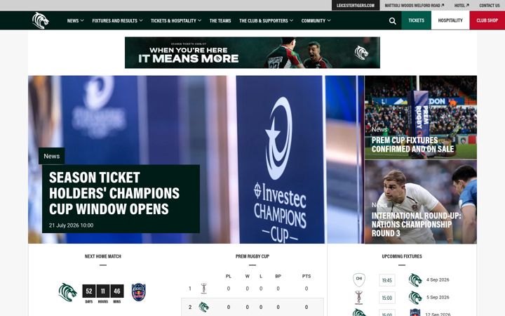Click the PTS column header
The height and width of the screenshot is (316, 505).
(307, 277)
